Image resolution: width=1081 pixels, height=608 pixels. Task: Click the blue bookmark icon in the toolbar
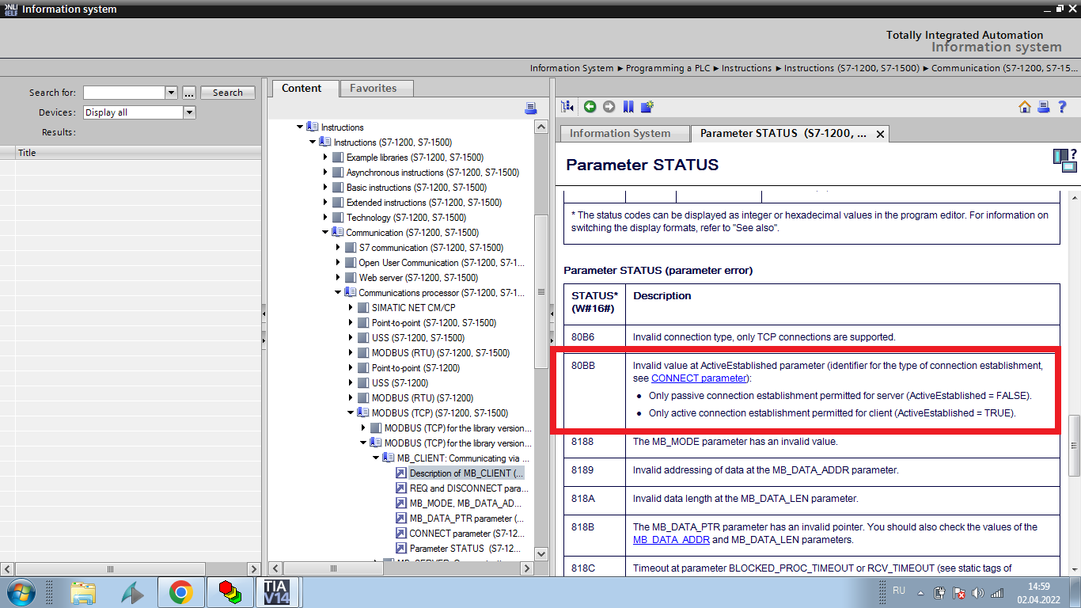click(x=628, y=107)
